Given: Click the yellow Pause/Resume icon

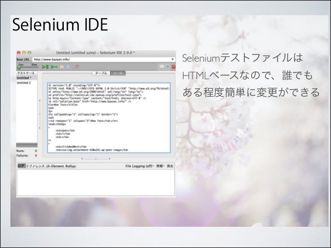Looking at the screenshot, I should point(62,67).
